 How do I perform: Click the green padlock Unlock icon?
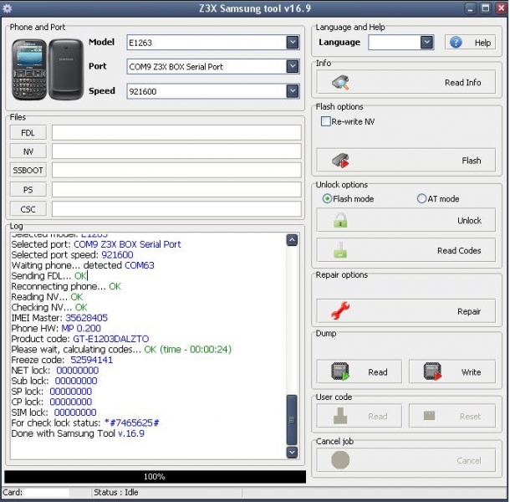point(340,220)
